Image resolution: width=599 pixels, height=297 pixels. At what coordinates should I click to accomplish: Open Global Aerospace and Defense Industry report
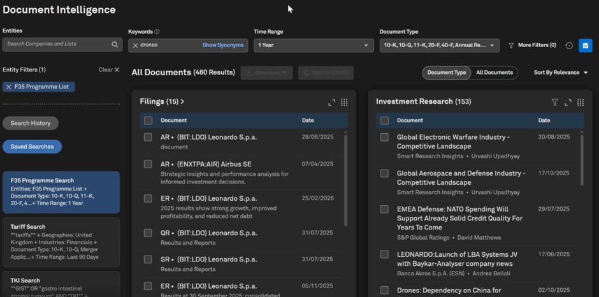point(461,178)
